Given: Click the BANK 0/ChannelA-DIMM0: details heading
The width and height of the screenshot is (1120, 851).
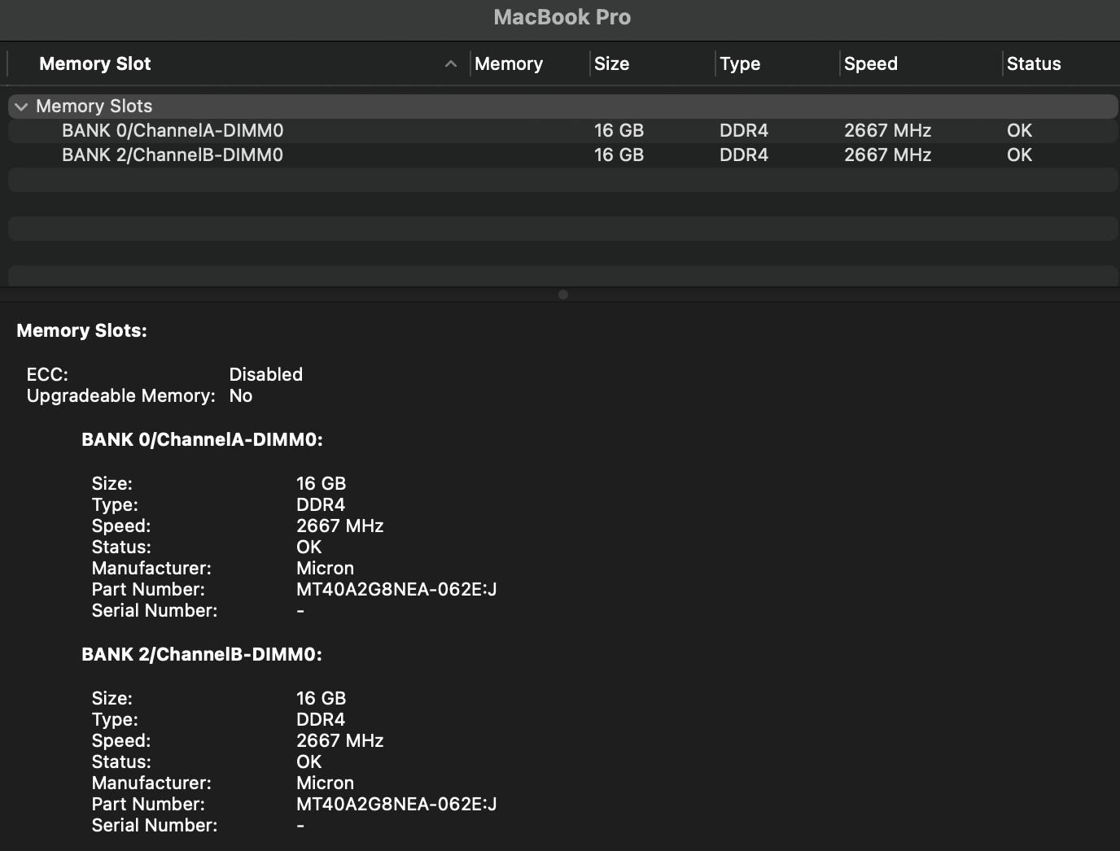Looking at the screenshot, I should 202,439.
